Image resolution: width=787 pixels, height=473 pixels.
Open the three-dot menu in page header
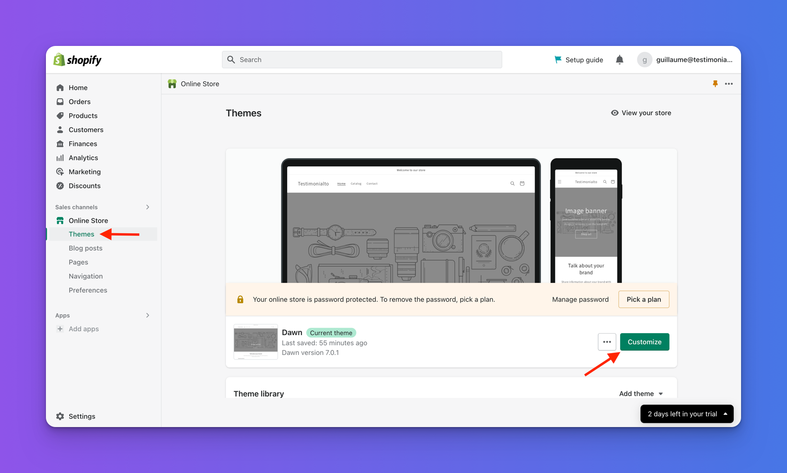click(729, 84)
